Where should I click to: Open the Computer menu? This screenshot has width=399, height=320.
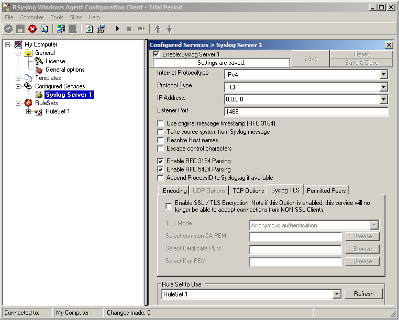click(32, 17)
